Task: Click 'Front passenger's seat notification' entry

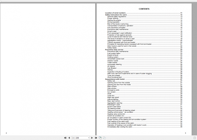Action: tap(120, 33)
